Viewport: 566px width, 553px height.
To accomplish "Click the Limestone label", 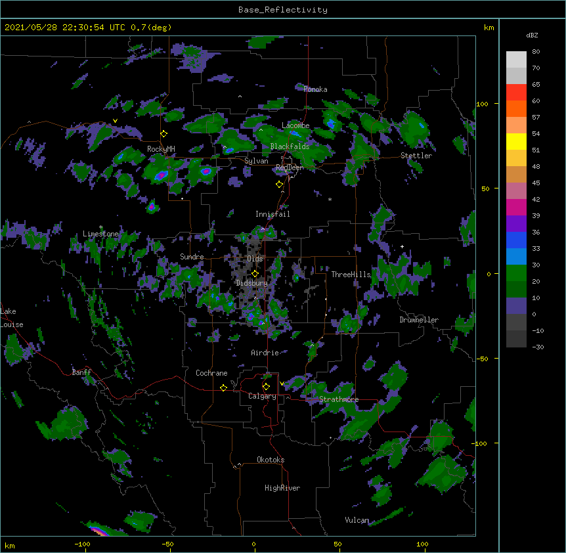I will point(100,234).
